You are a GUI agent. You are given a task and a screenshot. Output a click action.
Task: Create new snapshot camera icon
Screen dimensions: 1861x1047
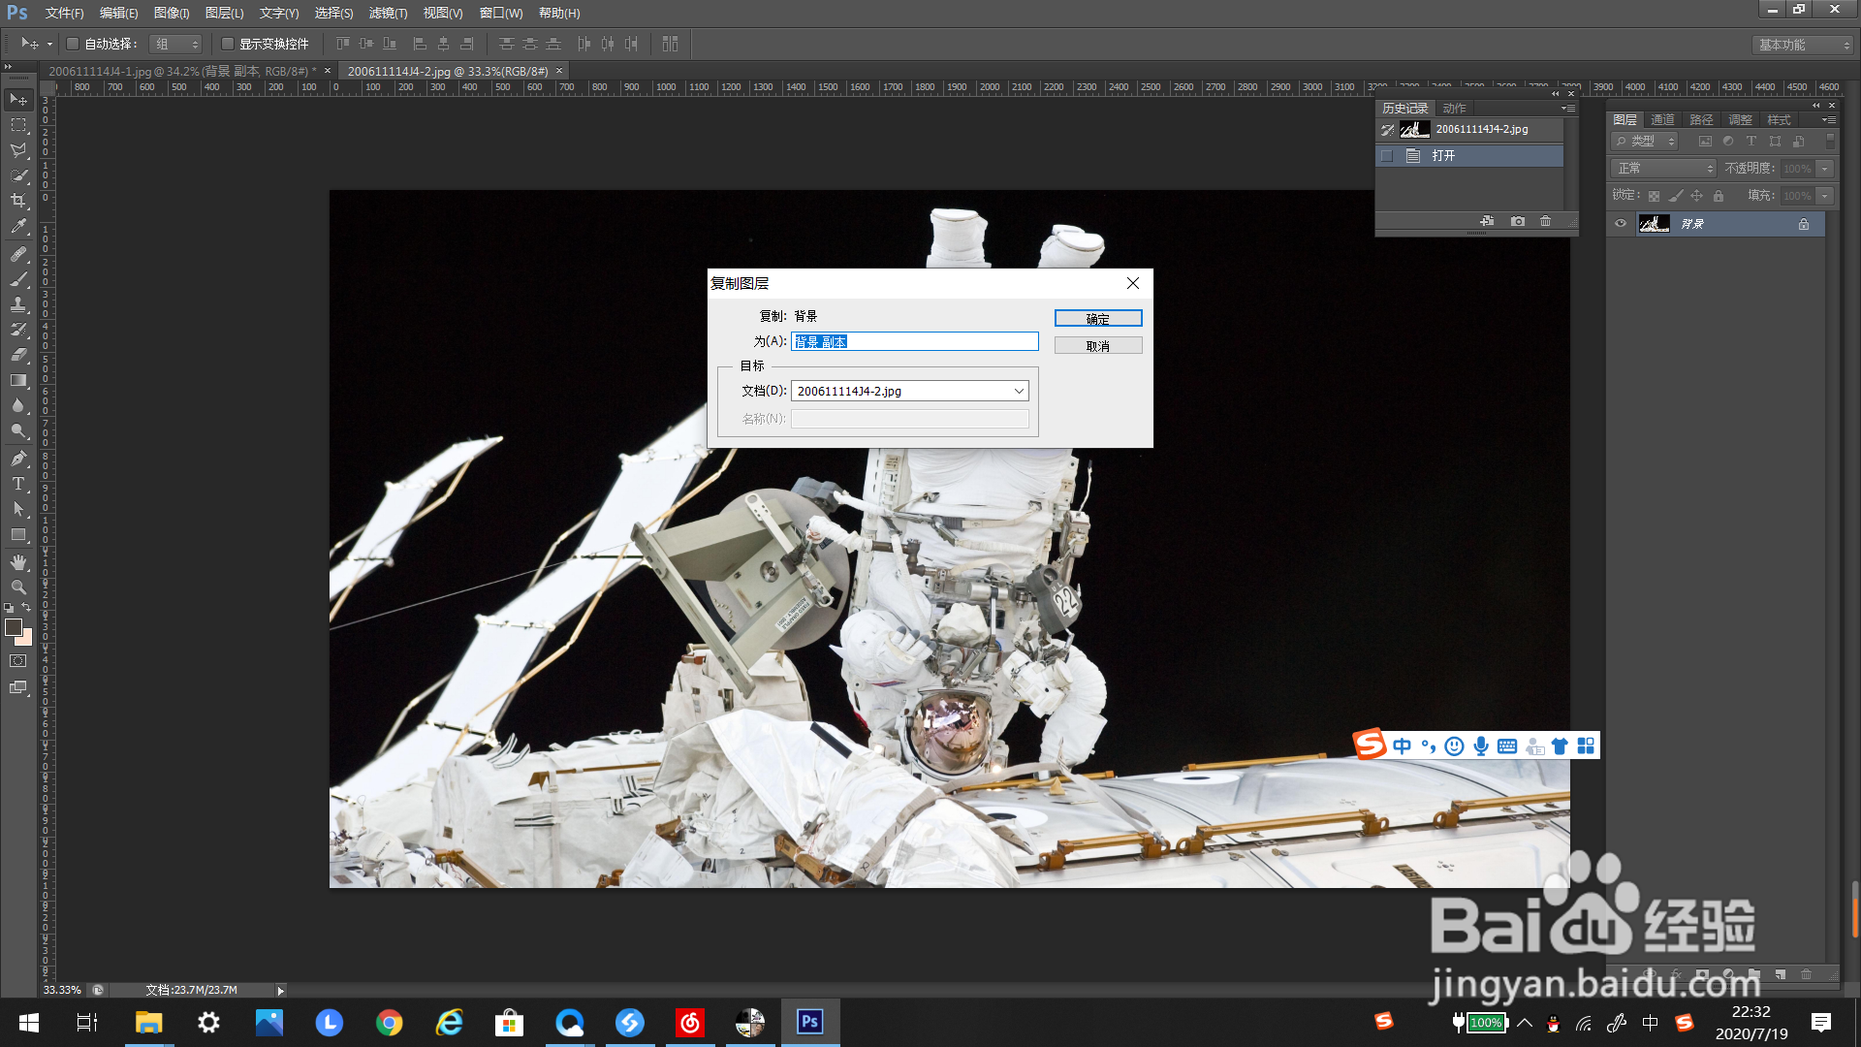pyautogui.click(x=1518, y=222)
